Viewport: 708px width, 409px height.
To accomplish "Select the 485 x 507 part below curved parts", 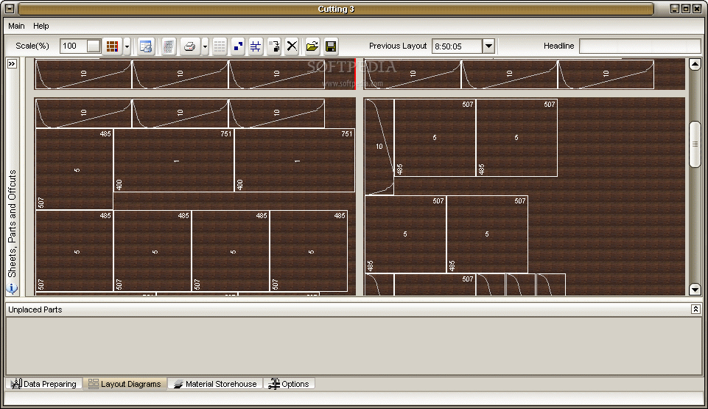I will pyautogui.click(x=74, y=169).
